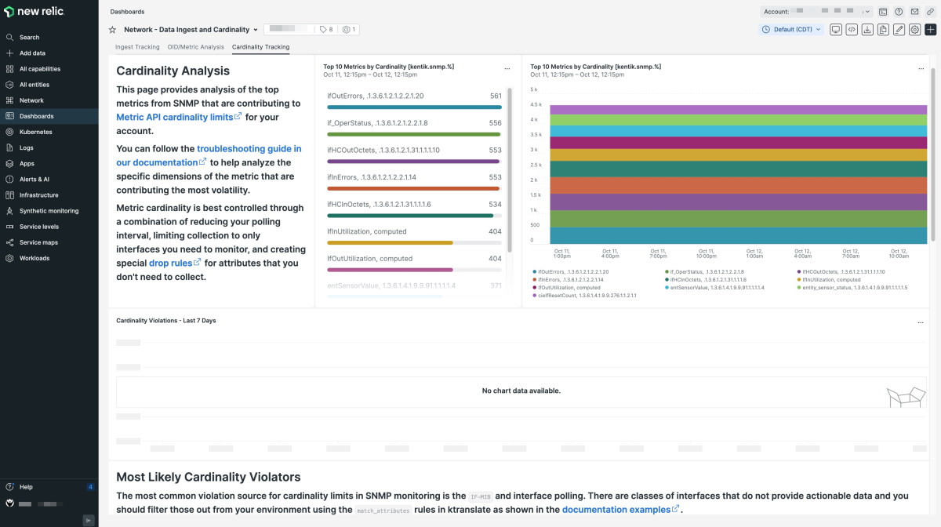
Task: Duplicate dashboard using the copy icon
Action: click(883, 30)
